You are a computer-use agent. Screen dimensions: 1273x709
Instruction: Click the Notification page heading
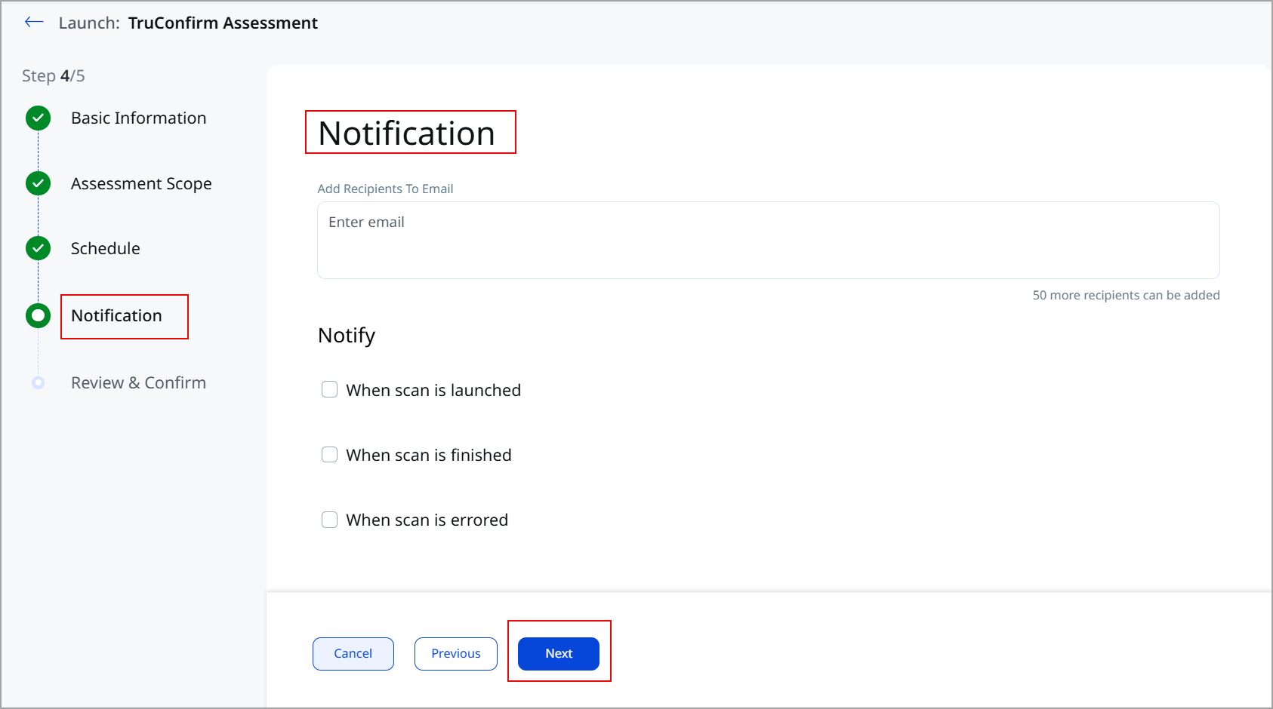point(406,133)
